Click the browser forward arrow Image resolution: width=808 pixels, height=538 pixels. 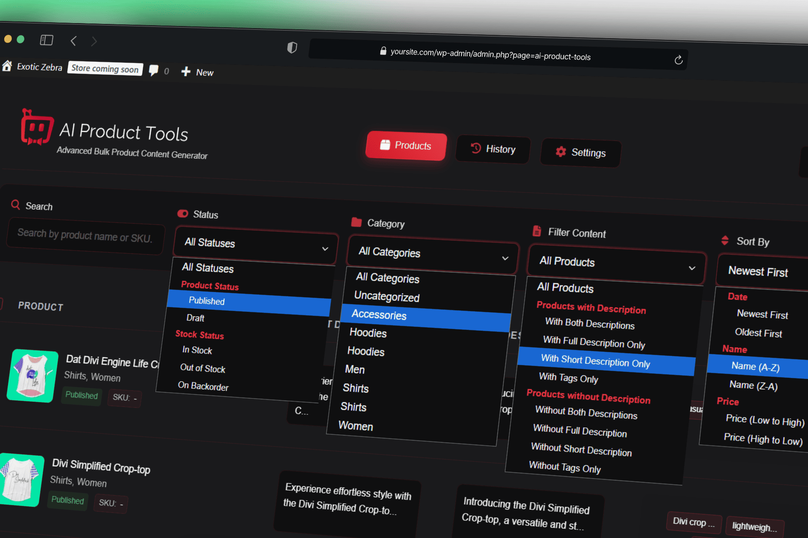point(94,41)
